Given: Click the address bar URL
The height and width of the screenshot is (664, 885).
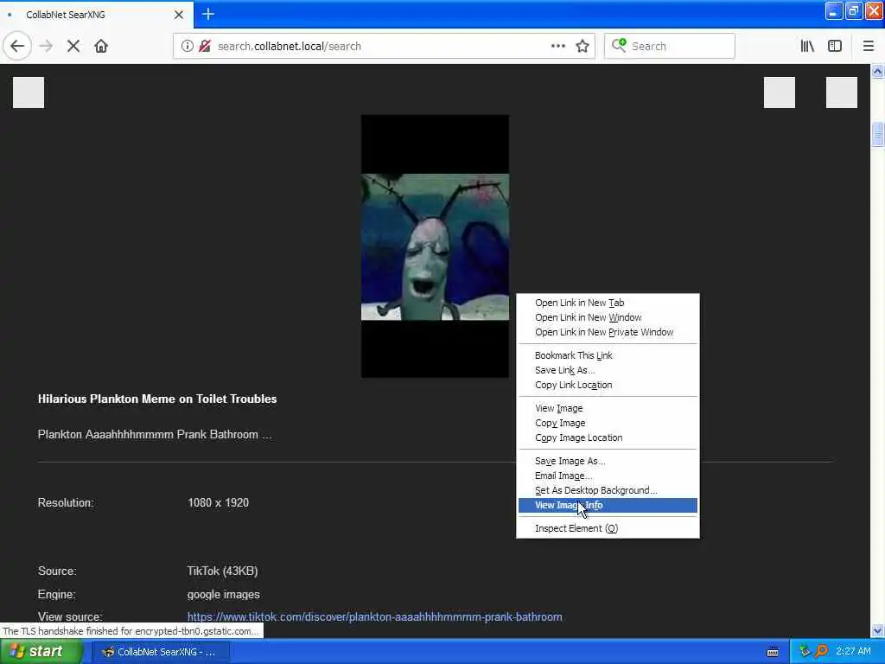Looking at the screenshot, I should pyautogui.click(x=289, y=47).
